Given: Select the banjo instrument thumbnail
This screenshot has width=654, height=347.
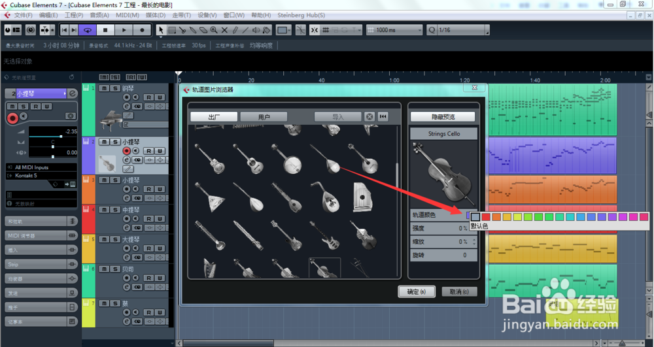Looking at the screenshot, I should coord(287,159).
